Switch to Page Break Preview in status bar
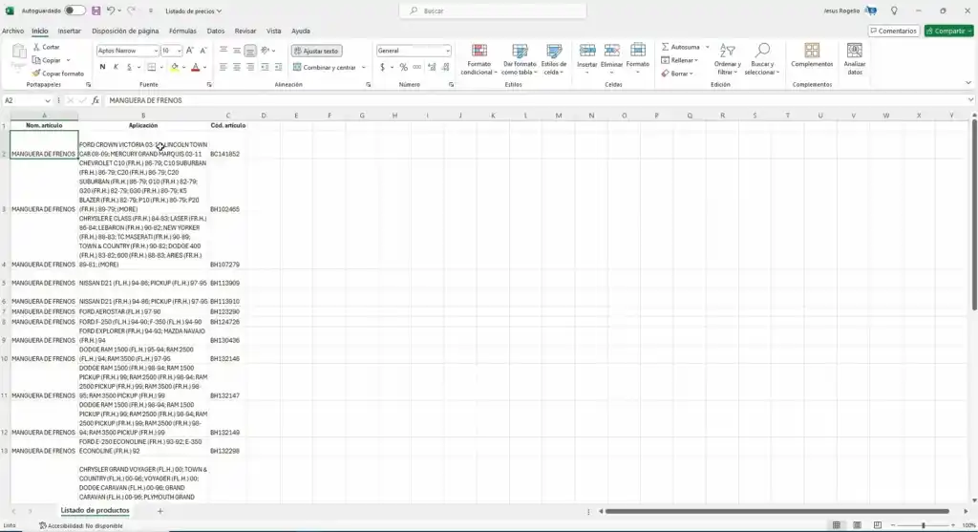 point(878,525)
